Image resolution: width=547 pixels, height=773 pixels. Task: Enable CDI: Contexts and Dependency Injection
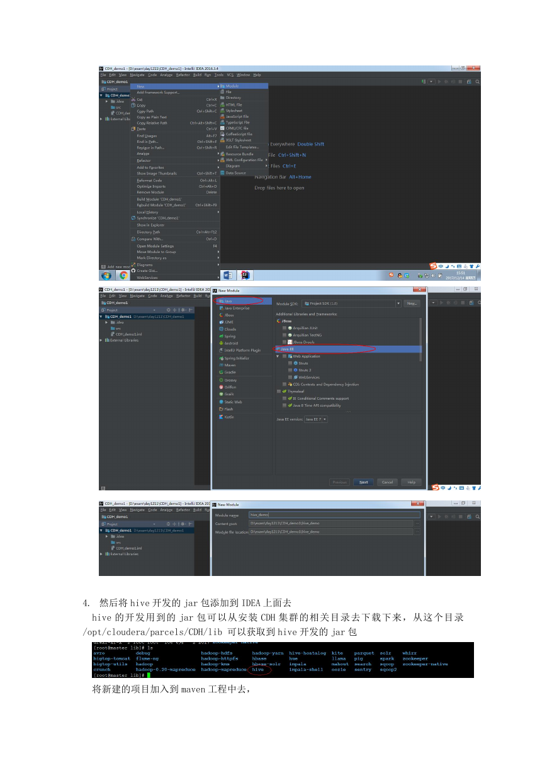pyautogui.click(x=285, y=384)
